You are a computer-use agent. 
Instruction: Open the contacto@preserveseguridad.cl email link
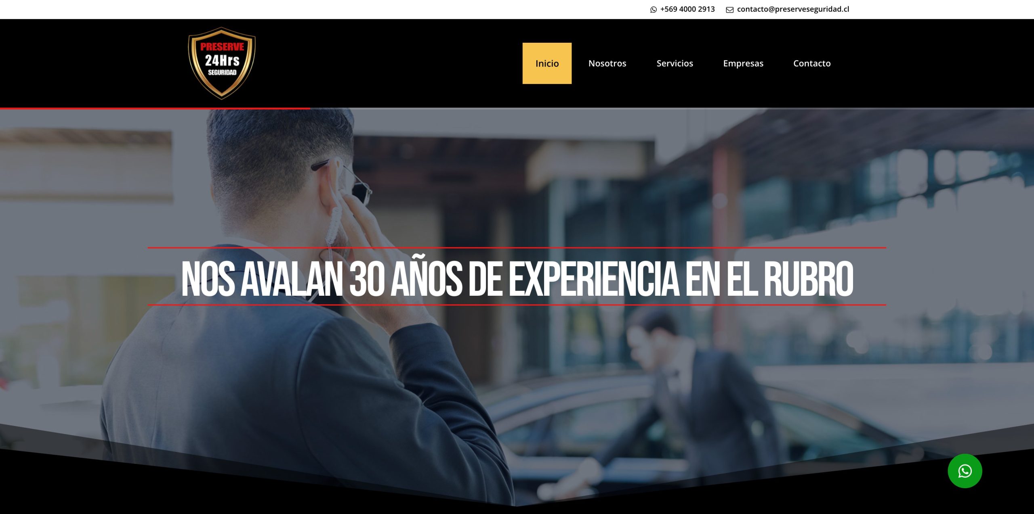point(793,9)
